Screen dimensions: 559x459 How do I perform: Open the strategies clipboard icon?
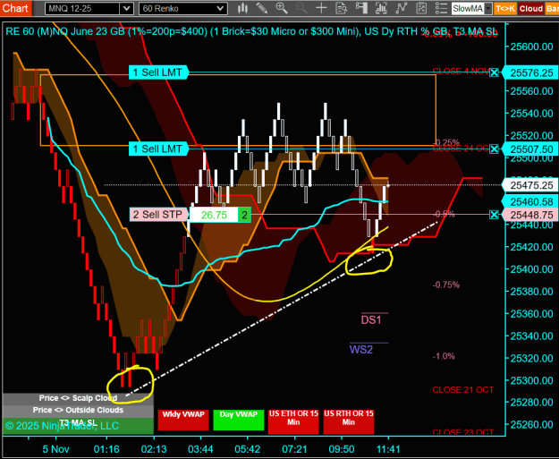tap(421, 8)
